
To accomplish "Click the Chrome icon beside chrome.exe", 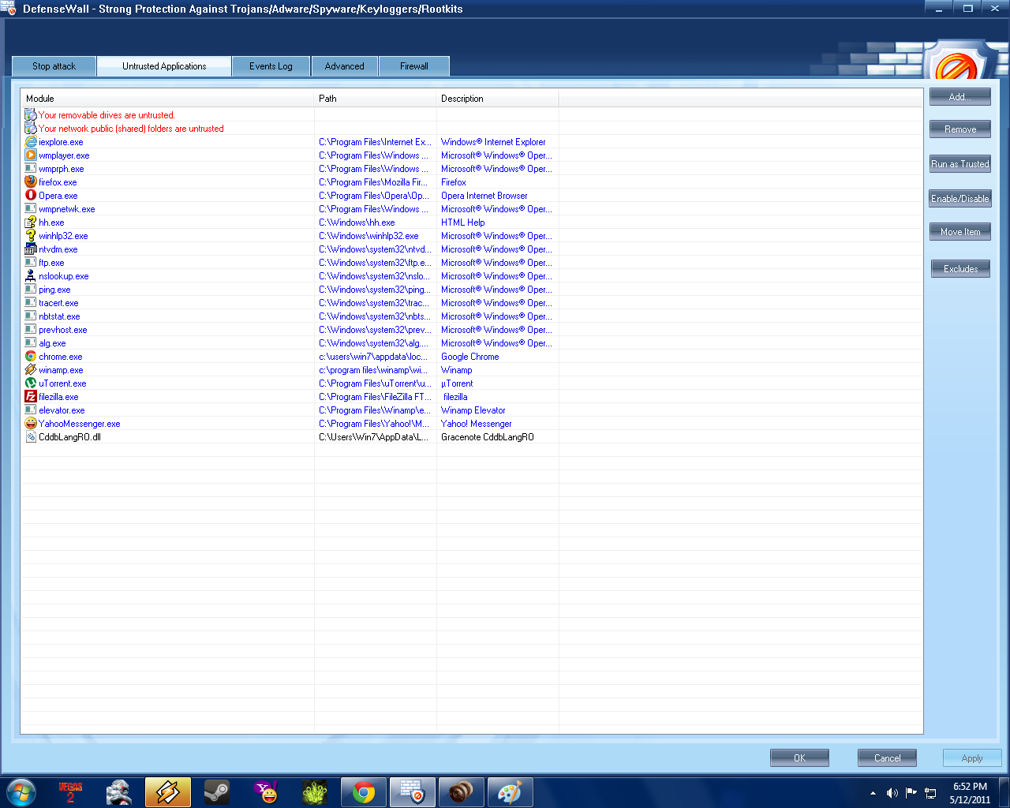I will [31, 357].
